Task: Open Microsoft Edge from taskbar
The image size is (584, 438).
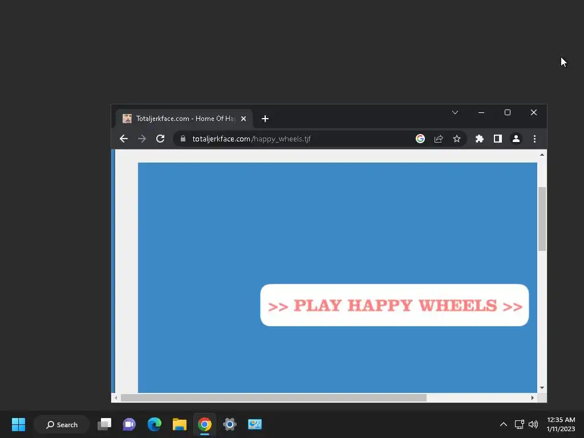Action: [x=154, y=424]
